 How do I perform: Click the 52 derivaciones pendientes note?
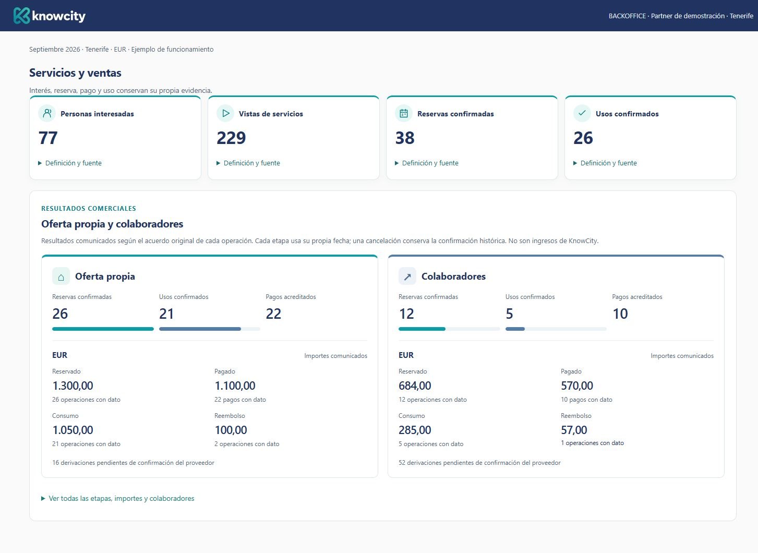[x=479, y=463]
